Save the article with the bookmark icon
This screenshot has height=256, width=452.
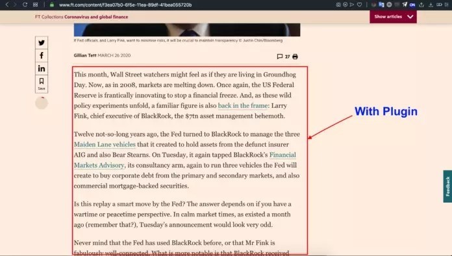(x=42, y=84)
